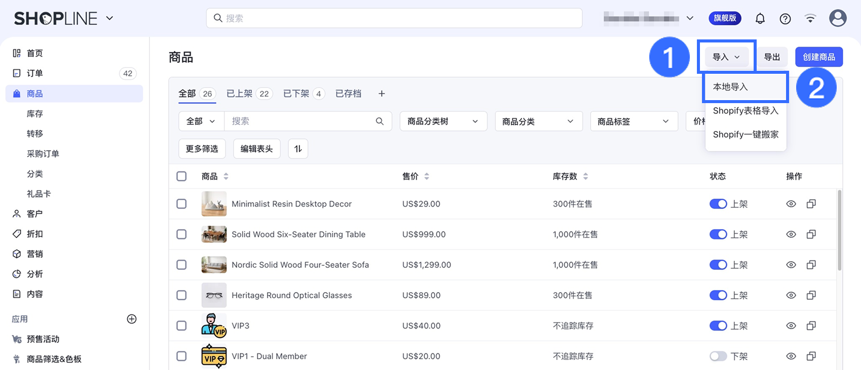
Task: Click the top global search field
Action: coord(394,18)
